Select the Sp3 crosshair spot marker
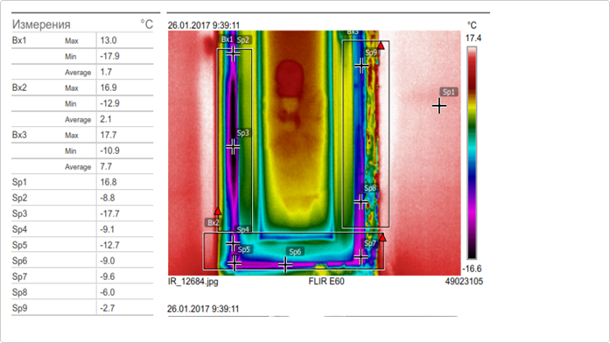This screenshot has width=610, height=343. point(233,147)
